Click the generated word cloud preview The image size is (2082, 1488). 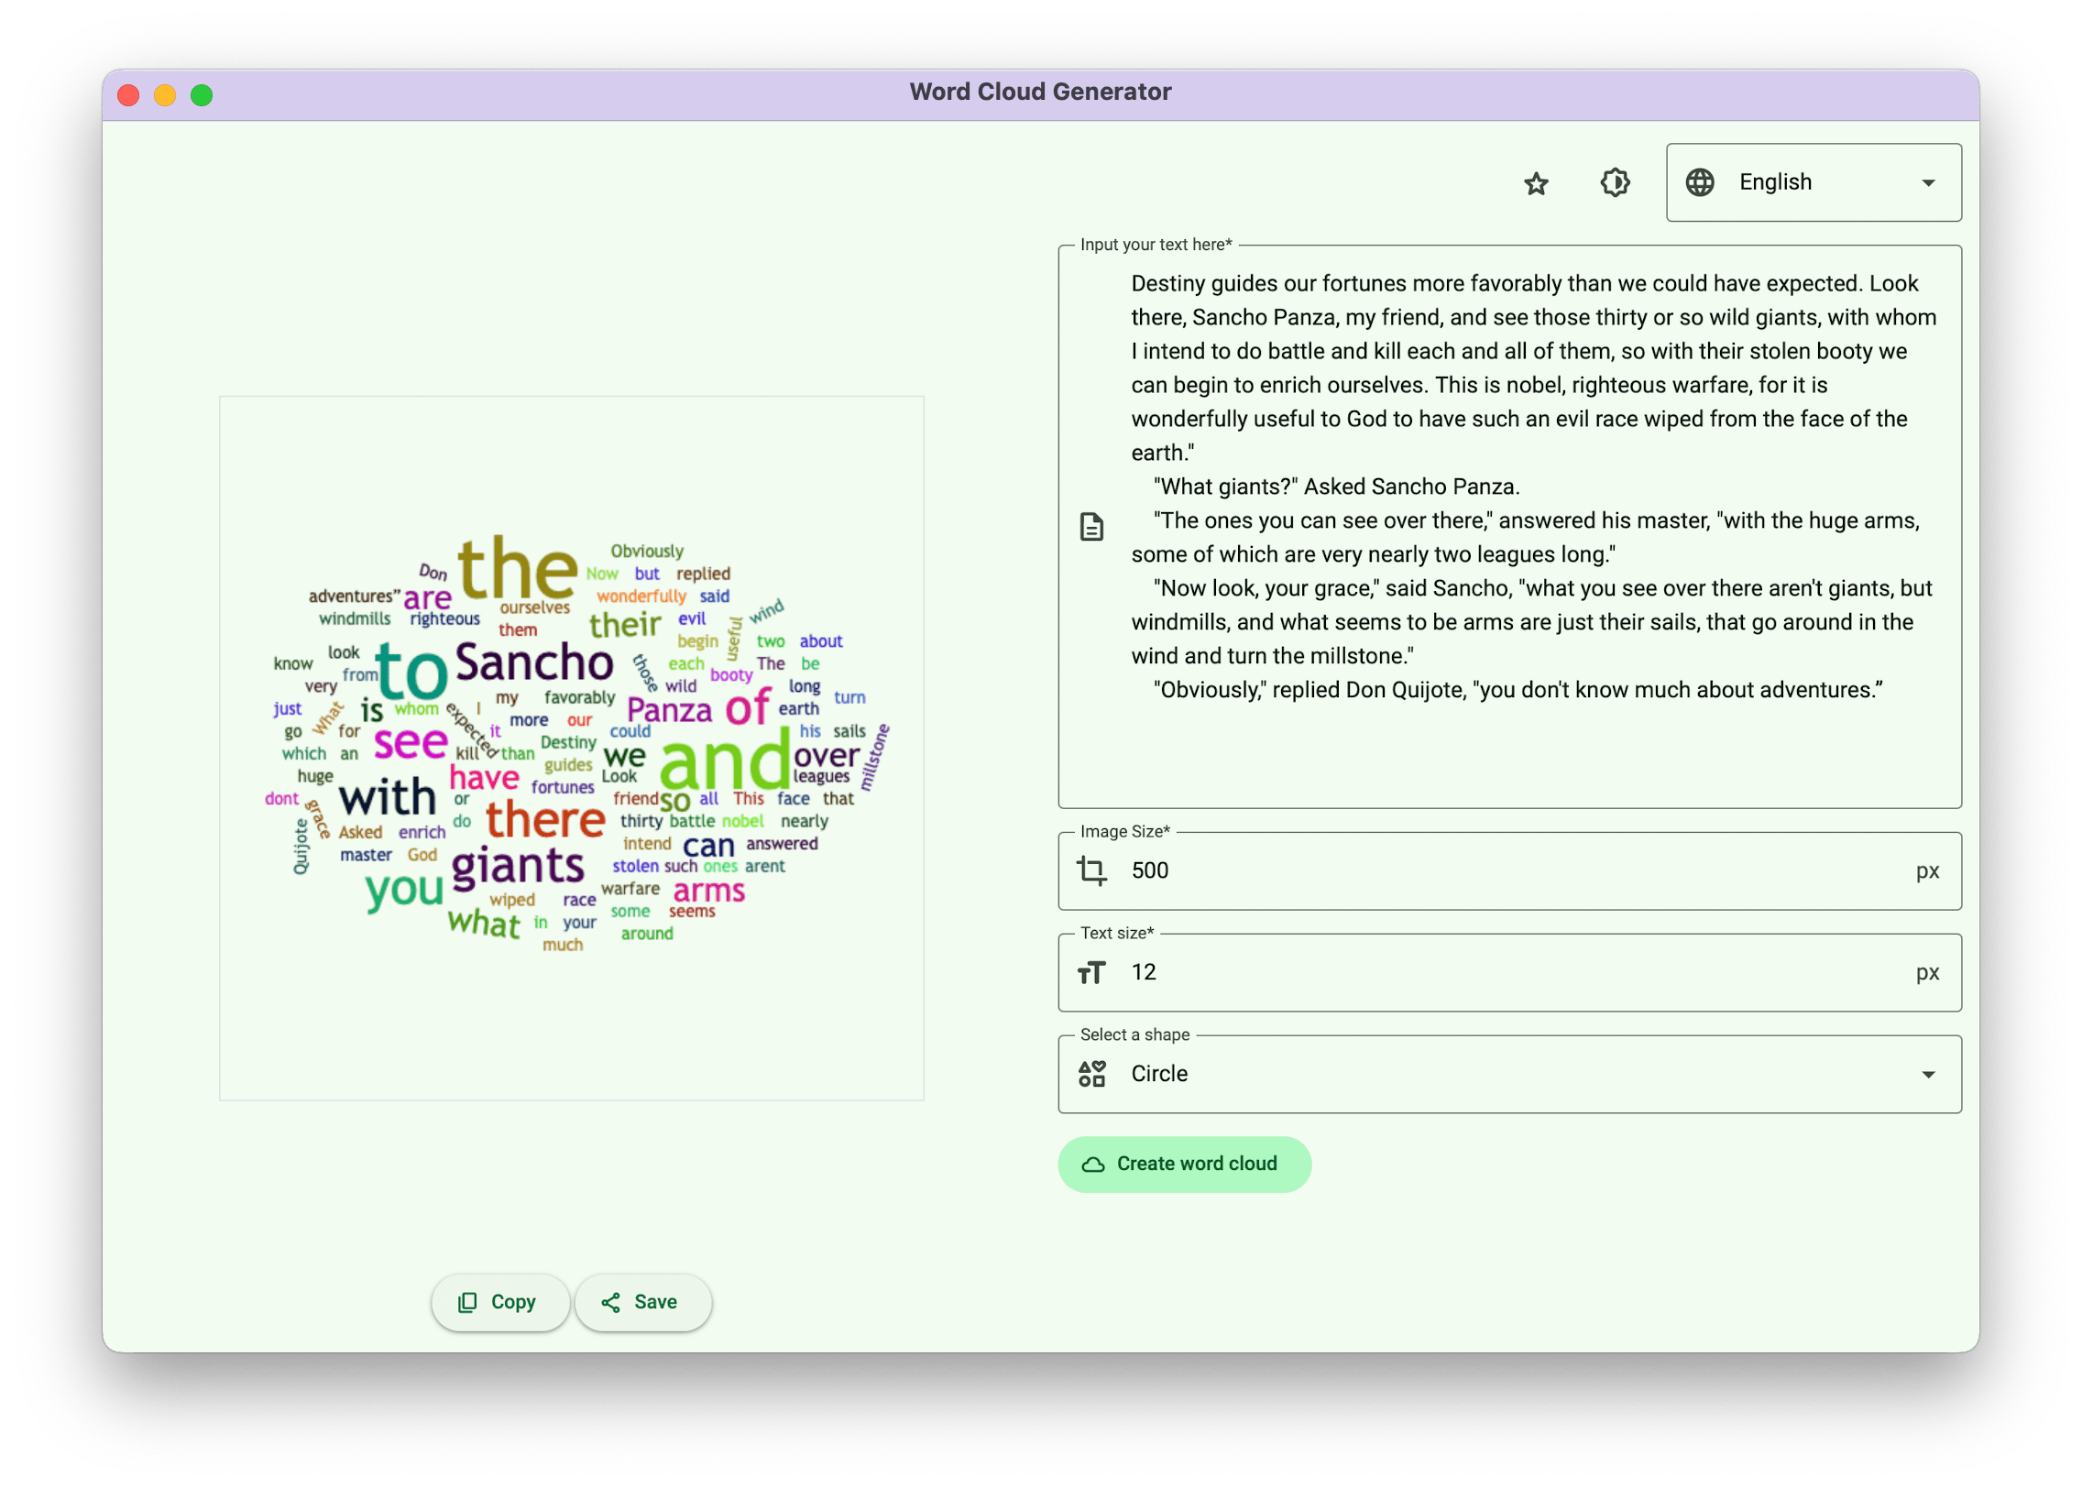click(571, 747)
